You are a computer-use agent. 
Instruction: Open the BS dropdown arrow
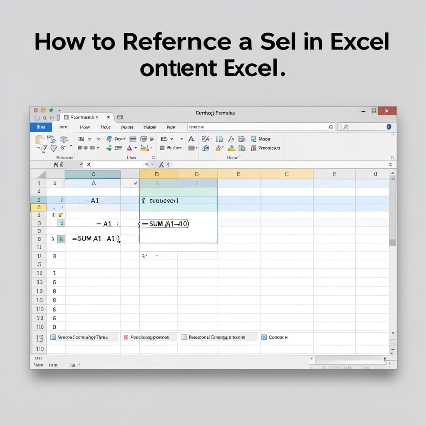(172, 139)
